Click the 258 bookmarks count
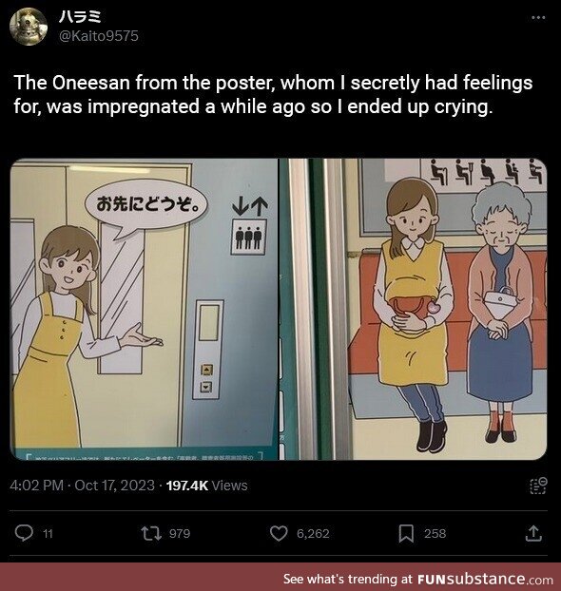Screen dimensions: 561x591 pos(435,534)
